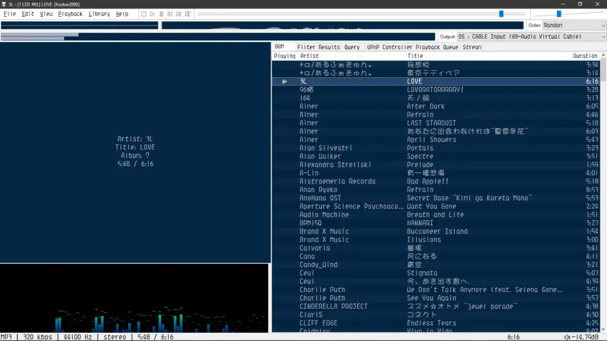Sort by the Playing column header
The width and height of the screenshot is (607, 341).
pyautogui.click(x=285, y=56)
